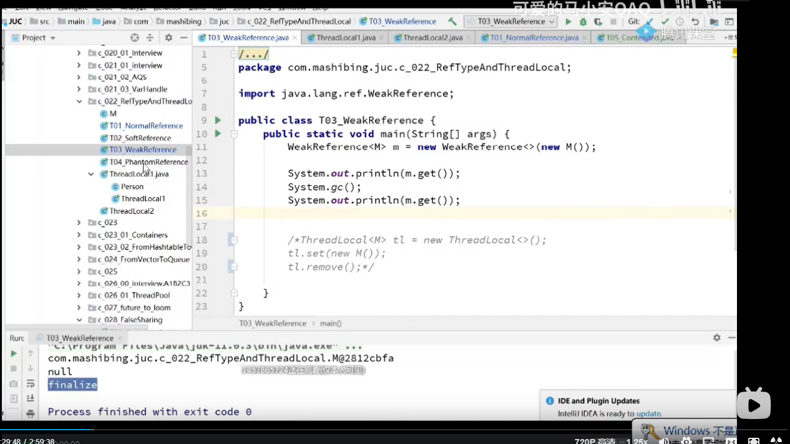Select the highlighted finalize console output
The width and height of the screenshot is (790, 444).
(72, 385)
